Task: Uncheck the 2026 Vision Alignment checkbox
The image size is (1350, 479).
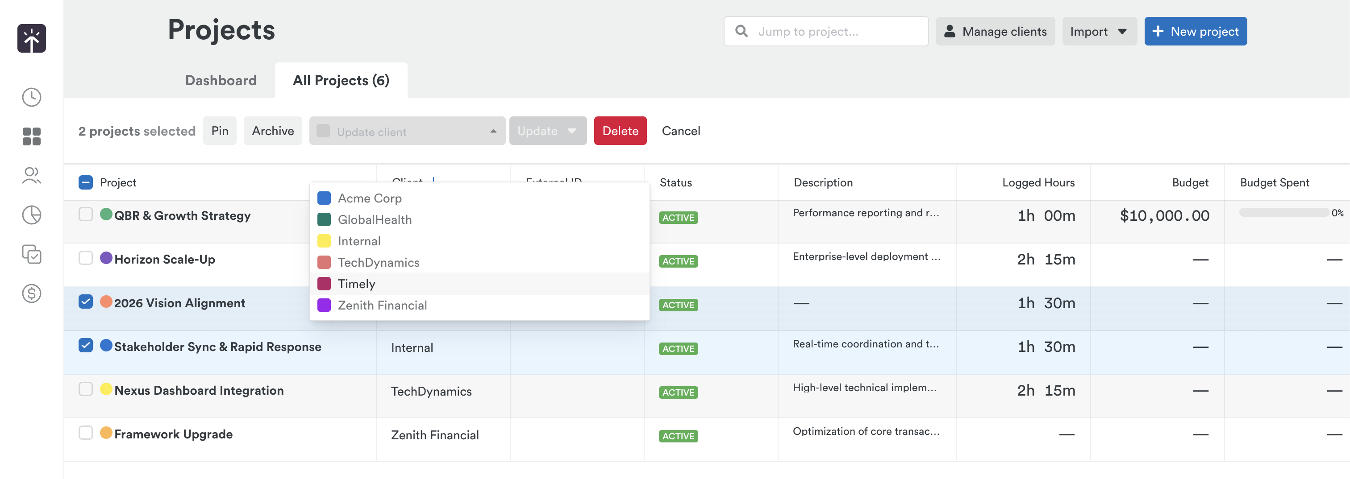Action: point(85,301)
